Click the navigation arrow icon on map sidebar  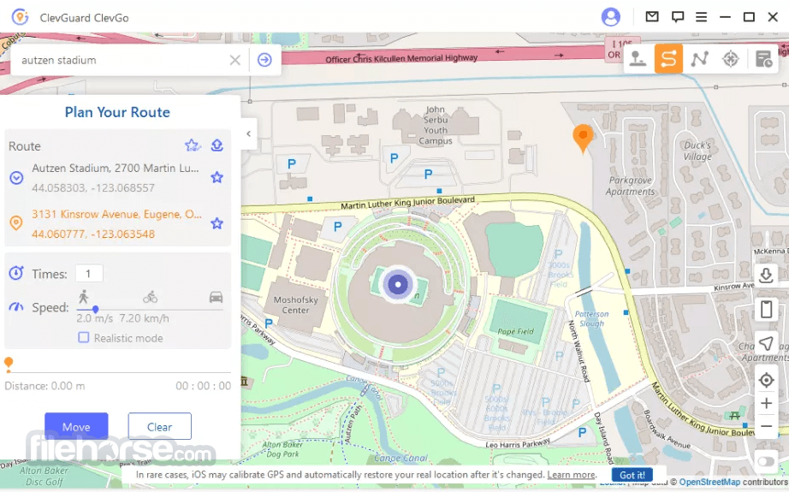766,344
